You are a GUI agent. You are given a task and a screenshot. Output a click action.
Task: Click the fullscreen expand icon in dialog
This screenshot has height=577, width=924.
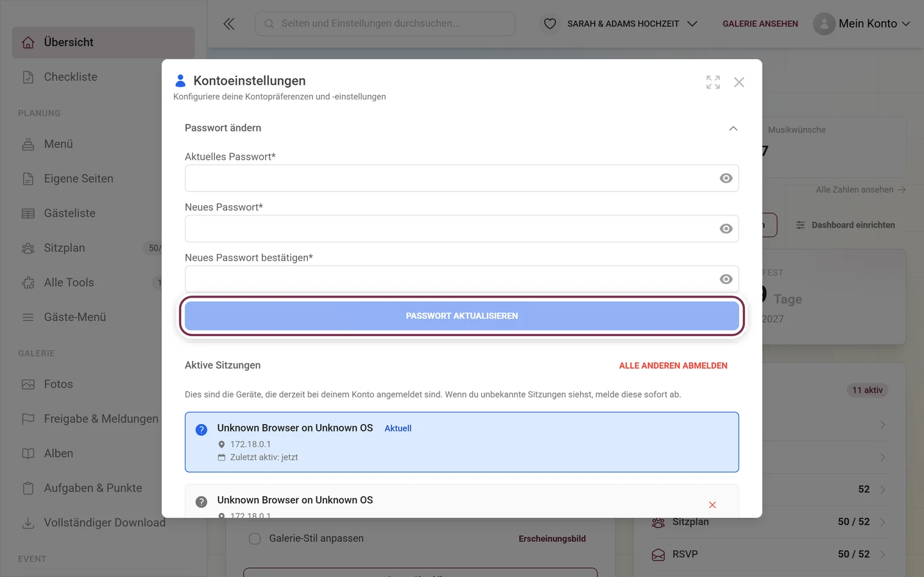point(713,82)
